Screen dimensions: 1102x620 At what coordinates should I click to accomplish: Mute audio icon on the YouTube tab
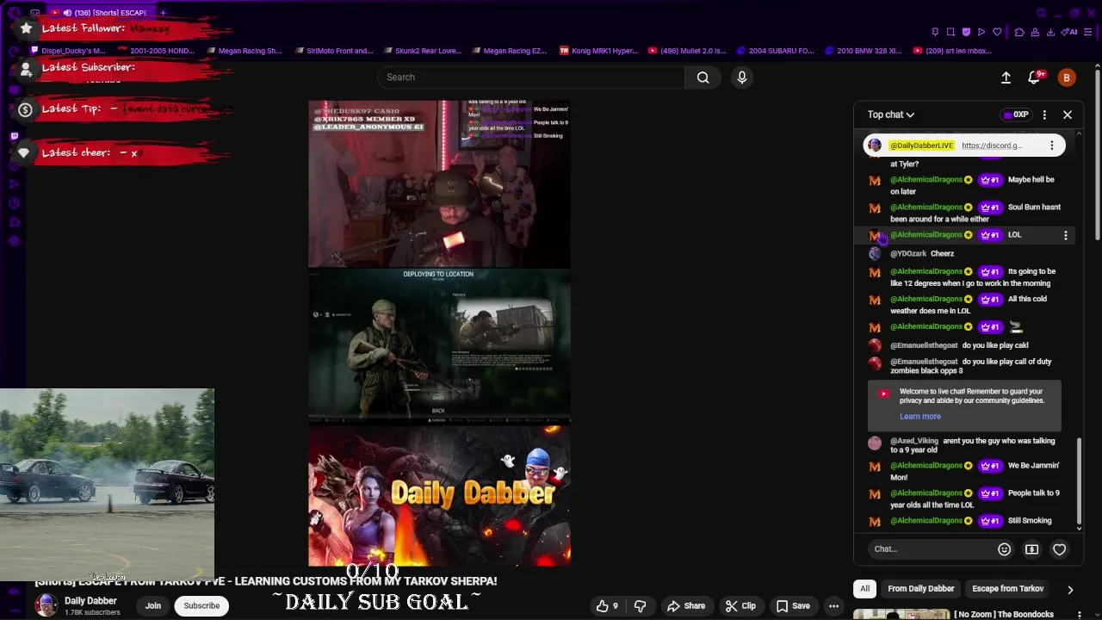tap(67, 13)
